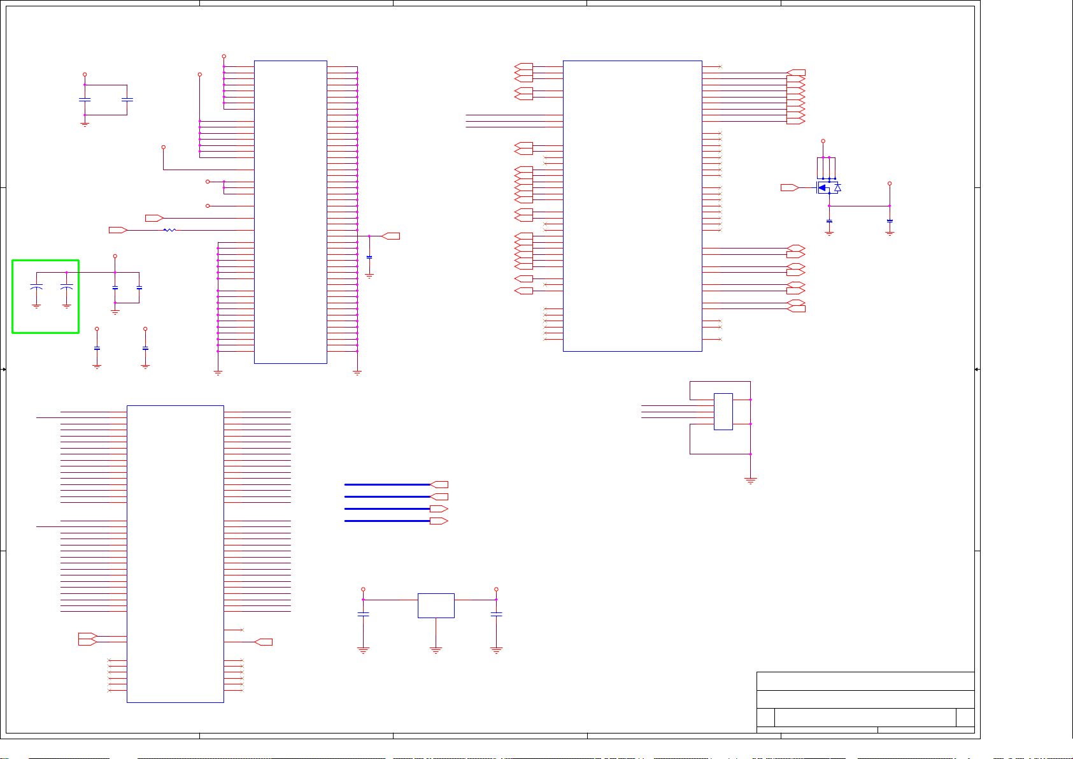This screenshot has height=759, width=1073.
Task: Select the power symbol above the MOSFET
Action: (x=823, y=141)
